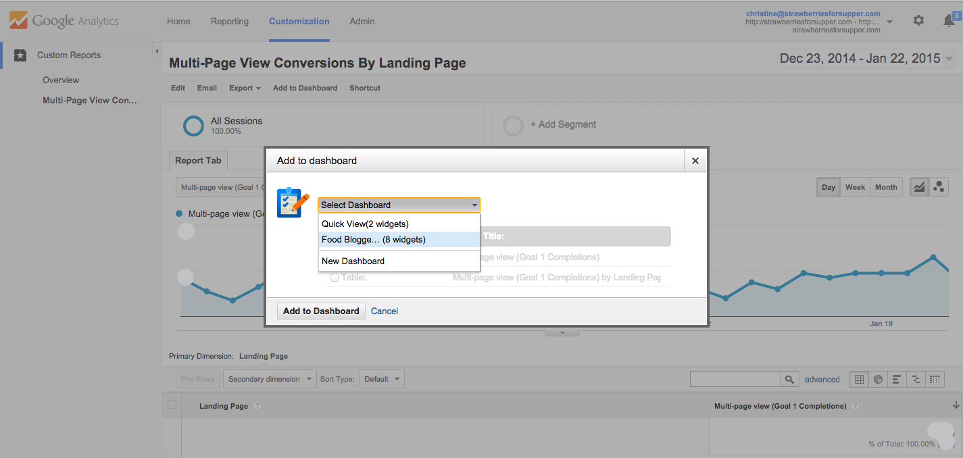963x458 pixels.
Task: Click the table search input field
Action: point(735,379)
